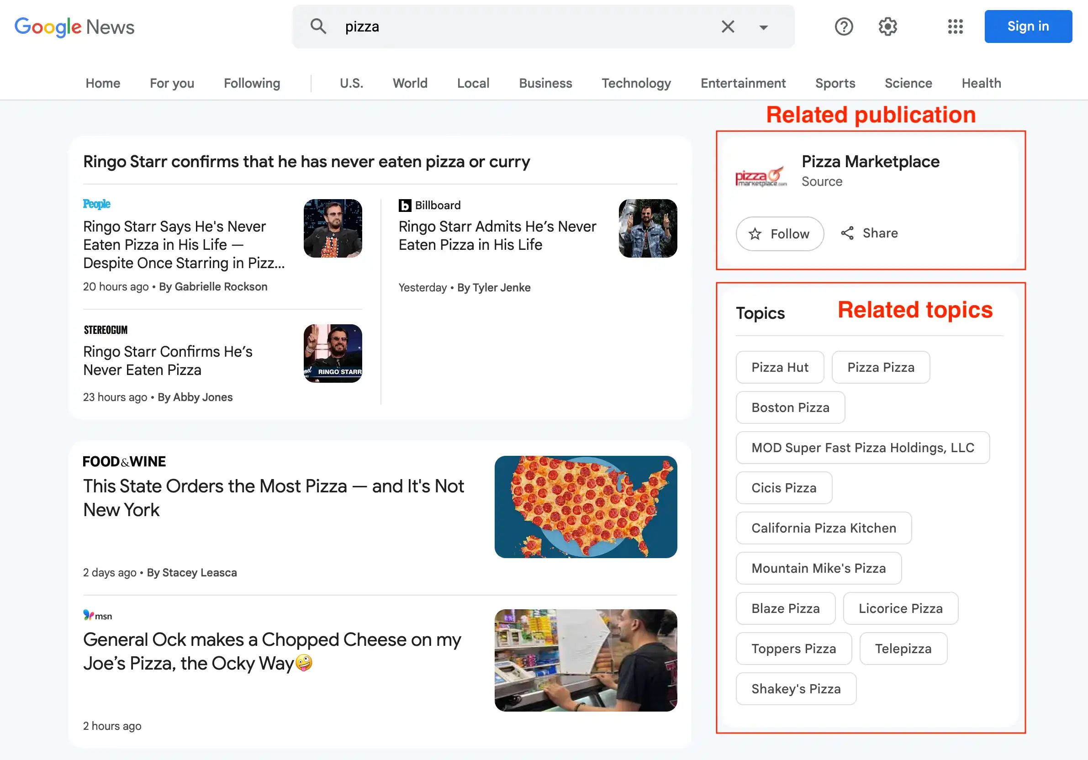Select the Licorice Pizza topic chip
This screenshot has width=1088, height=760.
click(900, 608)
